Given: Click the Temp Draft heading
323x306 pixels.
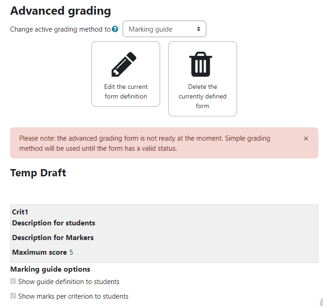Looking at the screenshot, I should pyautogui.click(x=38, y=173).
